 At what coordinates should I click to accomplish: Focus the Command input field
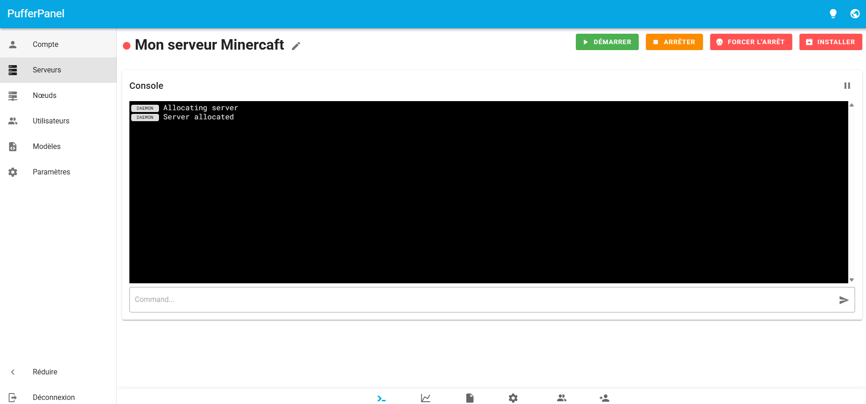tap(483, 300)
